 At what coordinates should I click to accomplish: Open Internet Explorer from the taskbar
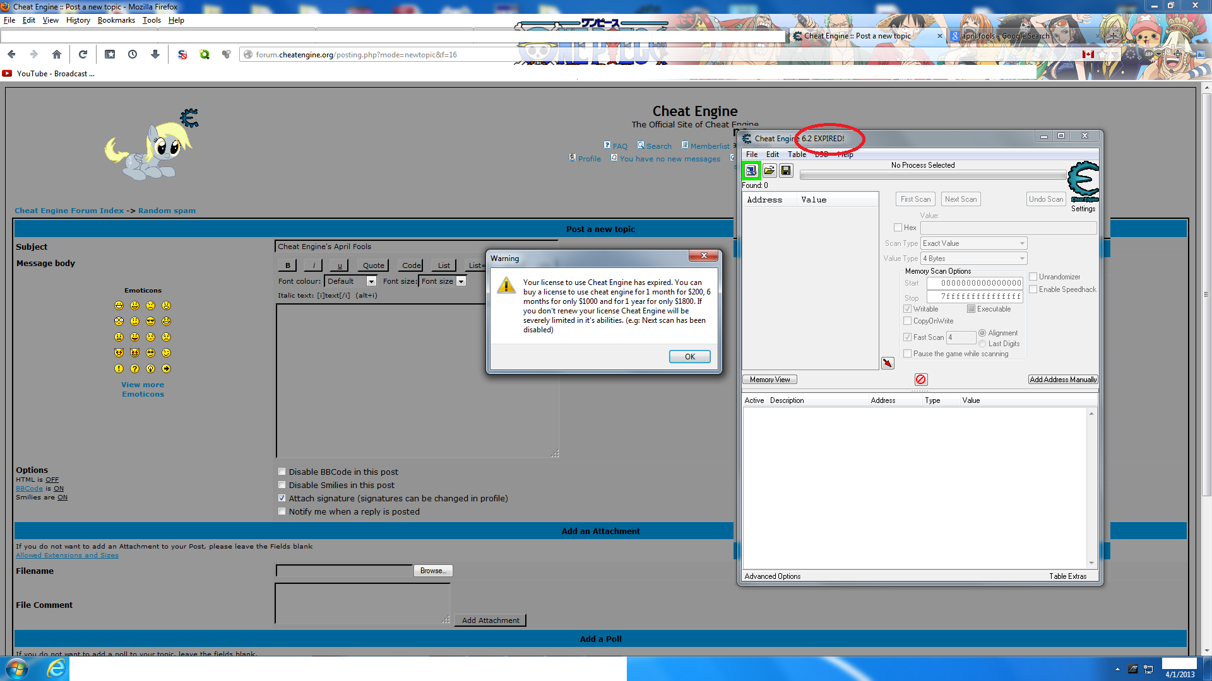(56, 668)
